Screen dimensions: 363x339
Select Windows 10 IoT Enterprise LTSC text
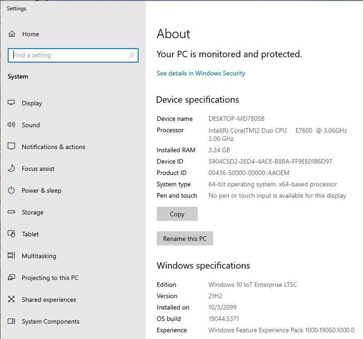(253, 285)
